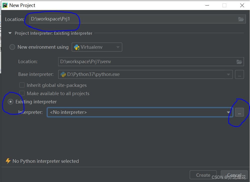Viewport: 250px width, 182px height.
Task: Expand Base interpreter python.exe dropdown
Action: click(145, 74)
